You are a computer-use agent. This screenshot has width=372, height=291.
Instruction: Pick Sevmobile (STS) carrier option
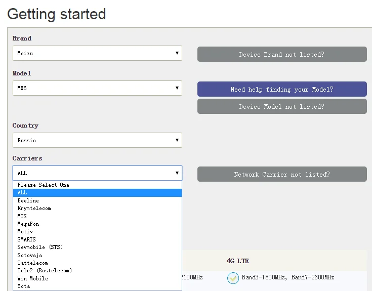[x=97, y=247]
